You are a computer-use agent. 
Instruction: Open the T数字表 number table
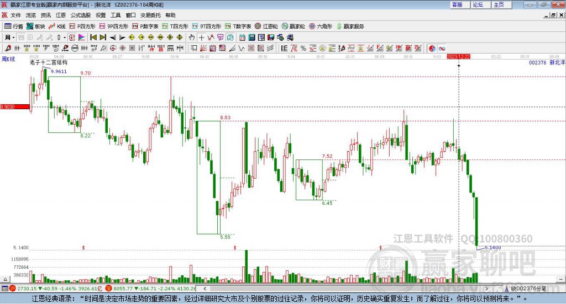point(238,26)
